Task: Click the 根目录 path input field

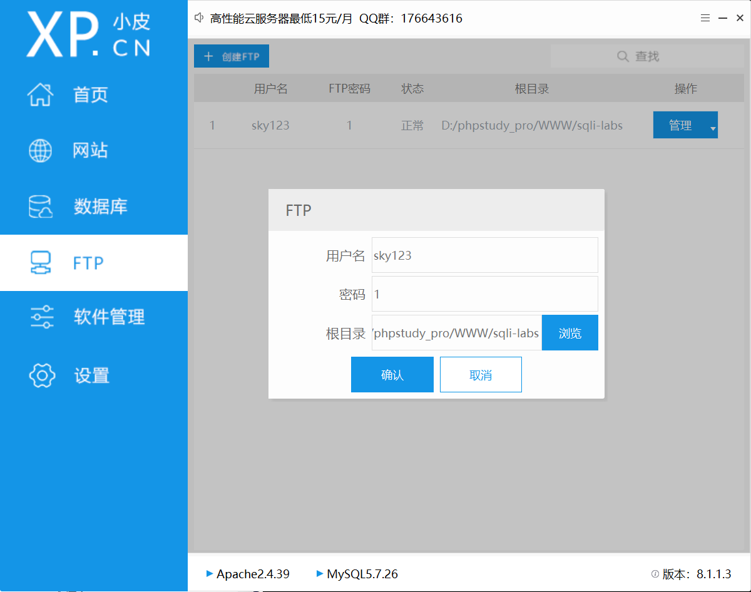Action: pos(456,333)
